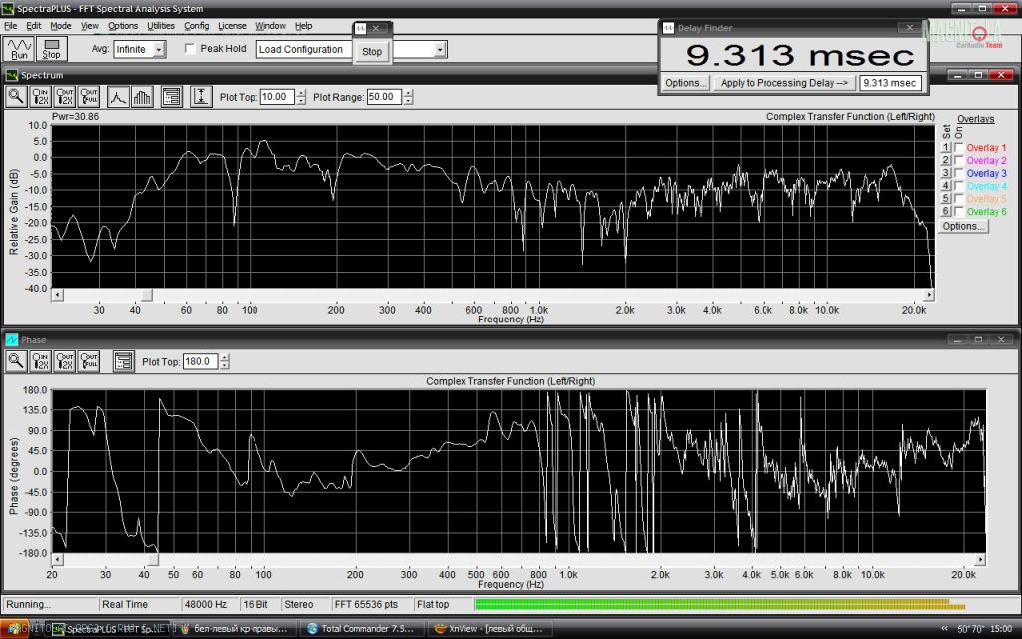Open the Overlays Options button
Screen dimensions: 1022x639
(x=963, y=226)
